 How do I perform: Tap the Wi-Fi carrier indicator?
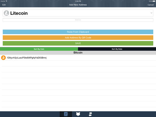pos(4,1)
